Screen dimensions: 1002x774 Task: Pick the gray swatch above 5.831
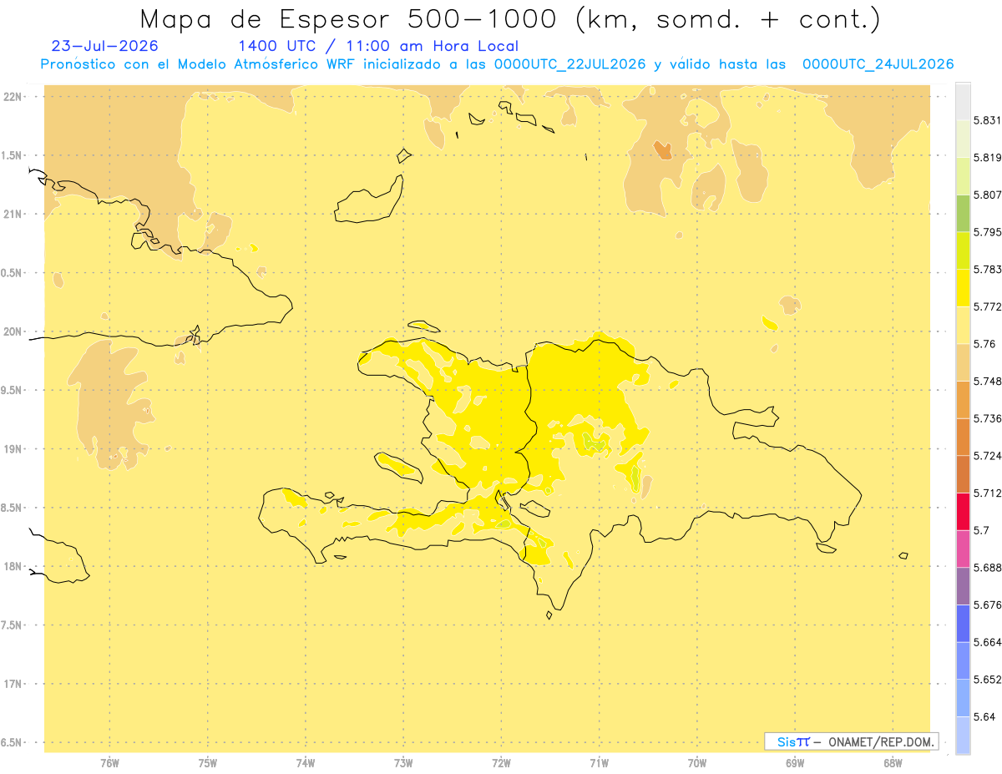963,101
